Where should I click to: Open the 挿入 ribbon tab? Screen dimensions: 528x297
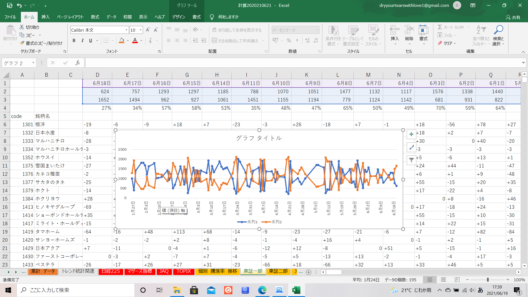click(x=45, y=17)
